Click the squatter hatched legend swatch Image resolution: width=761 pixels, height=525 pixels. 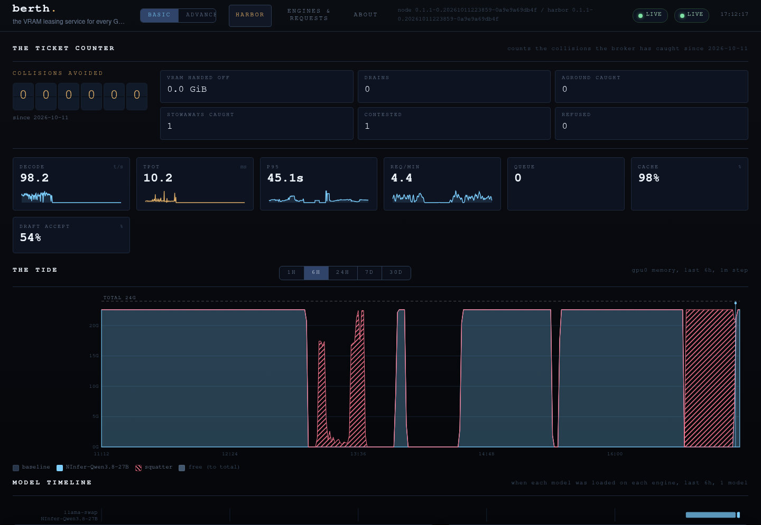coord(138,468)
